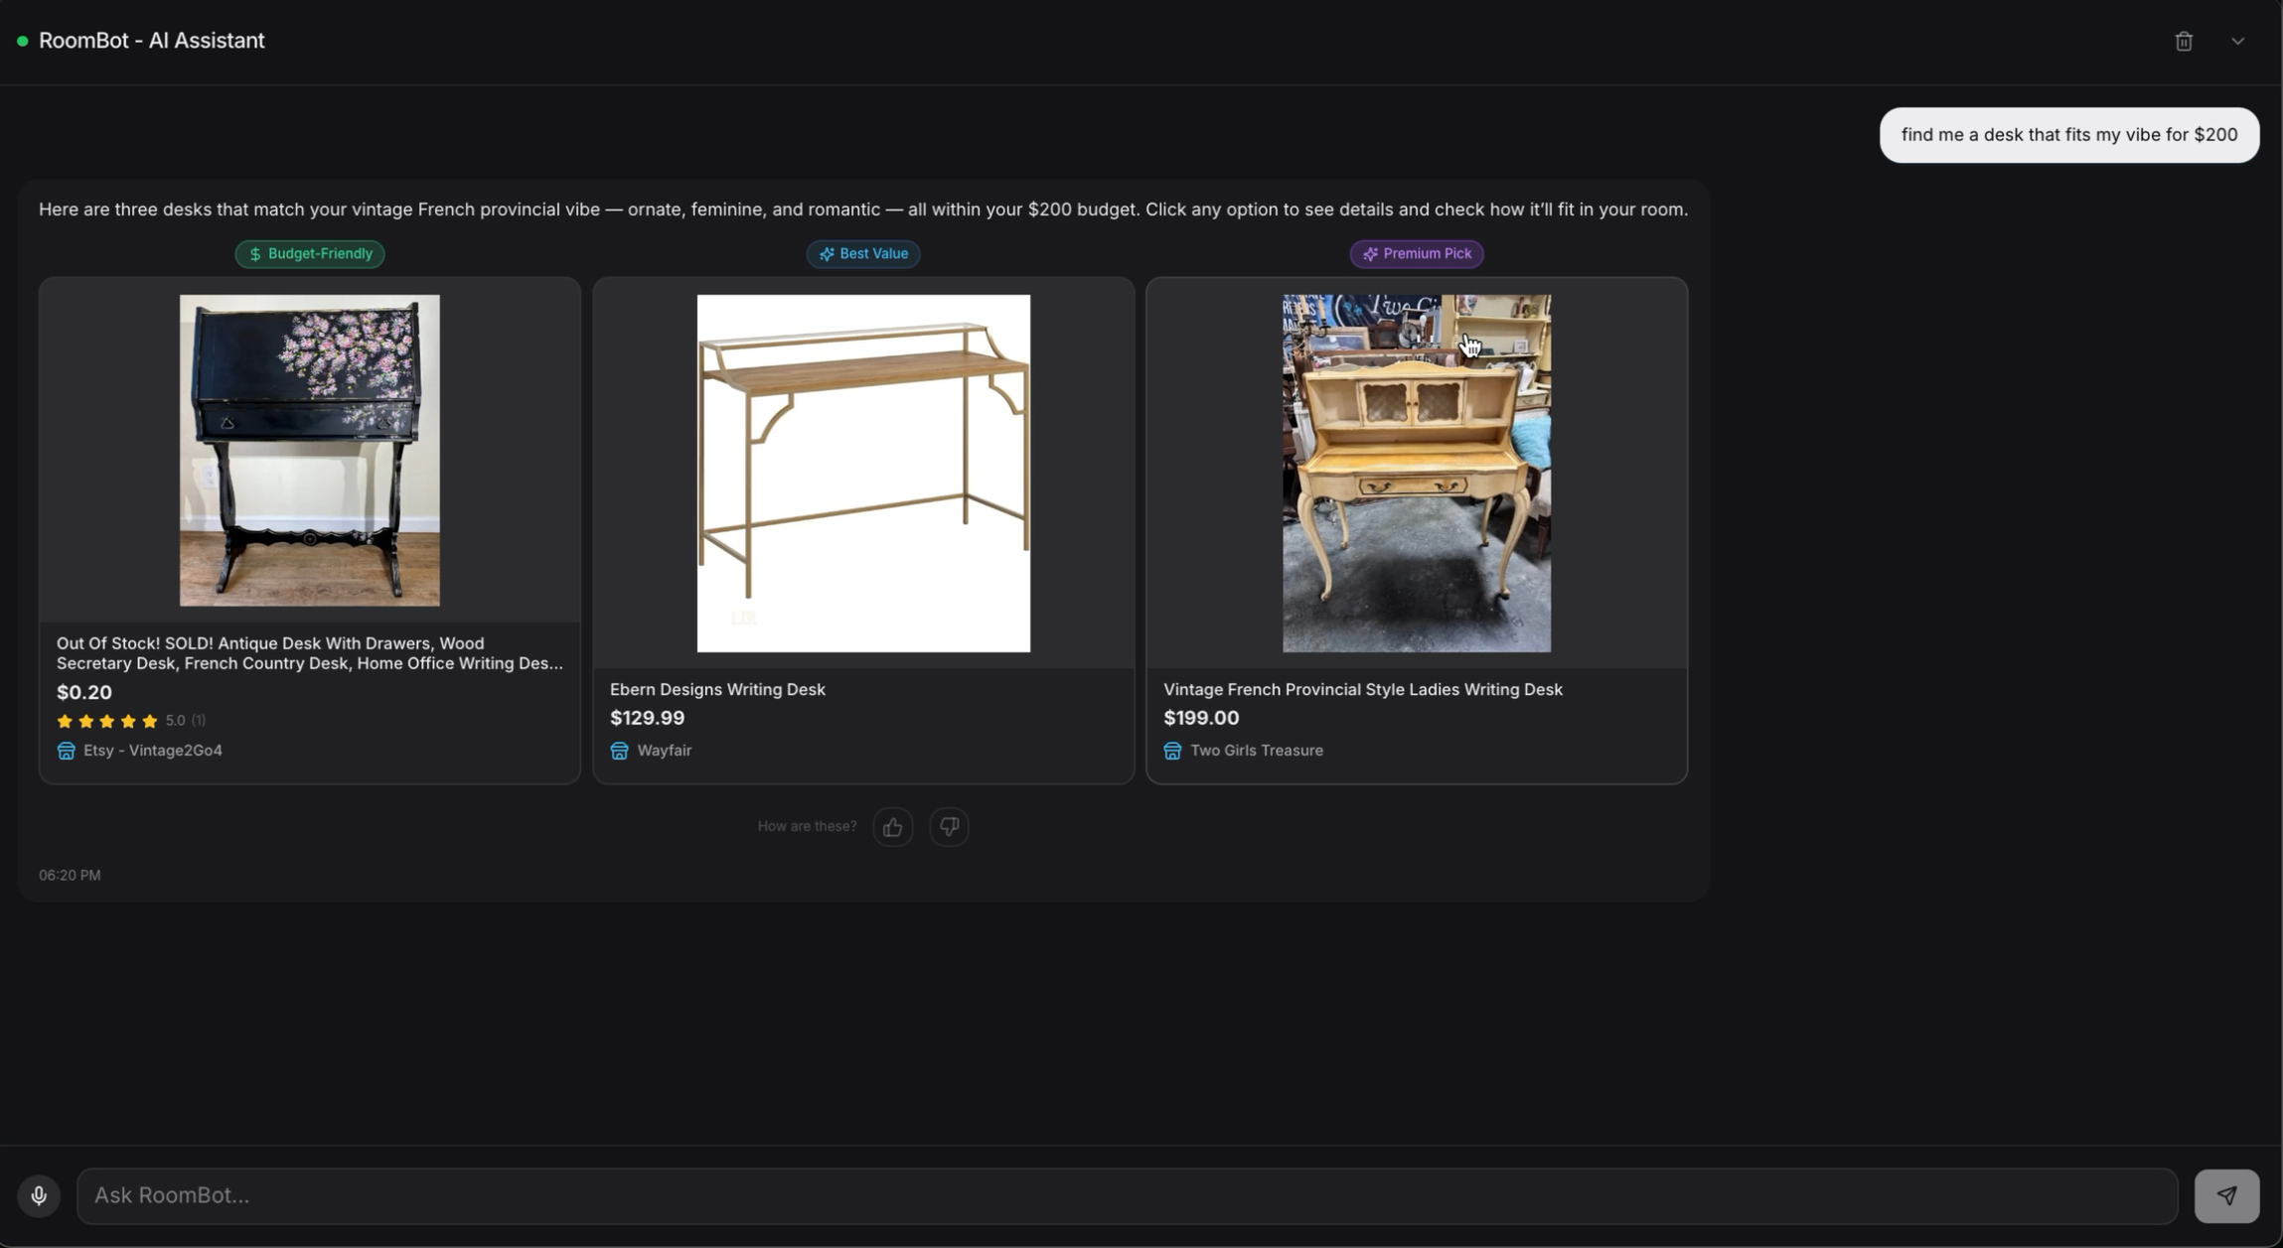Viewport: 2283px width, 1248px height.
Task: Give thumbs up feedback on the results
Action: (891, 826)
